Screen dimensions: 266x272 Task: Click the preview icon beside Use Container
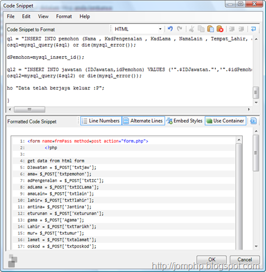253,121
